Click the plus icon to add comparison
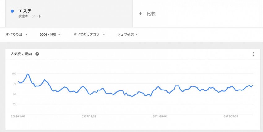The height and width of the screenshot is (132, 263). click(x=140, y=14)
